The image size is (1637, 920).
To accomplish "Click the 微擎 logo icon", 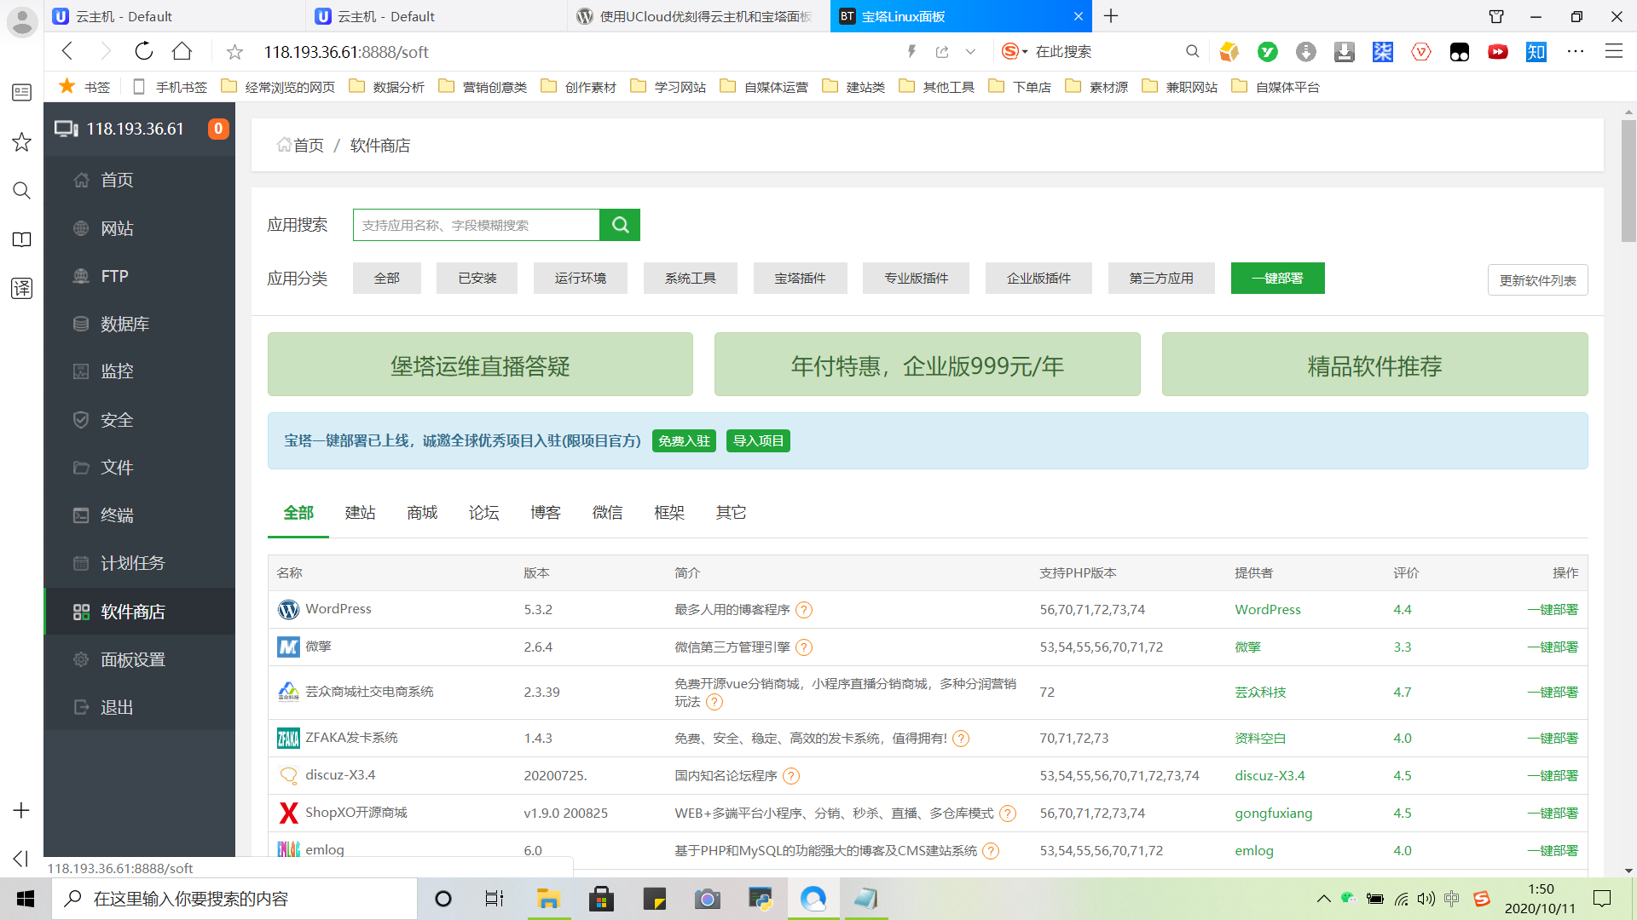I will [289, 647].
